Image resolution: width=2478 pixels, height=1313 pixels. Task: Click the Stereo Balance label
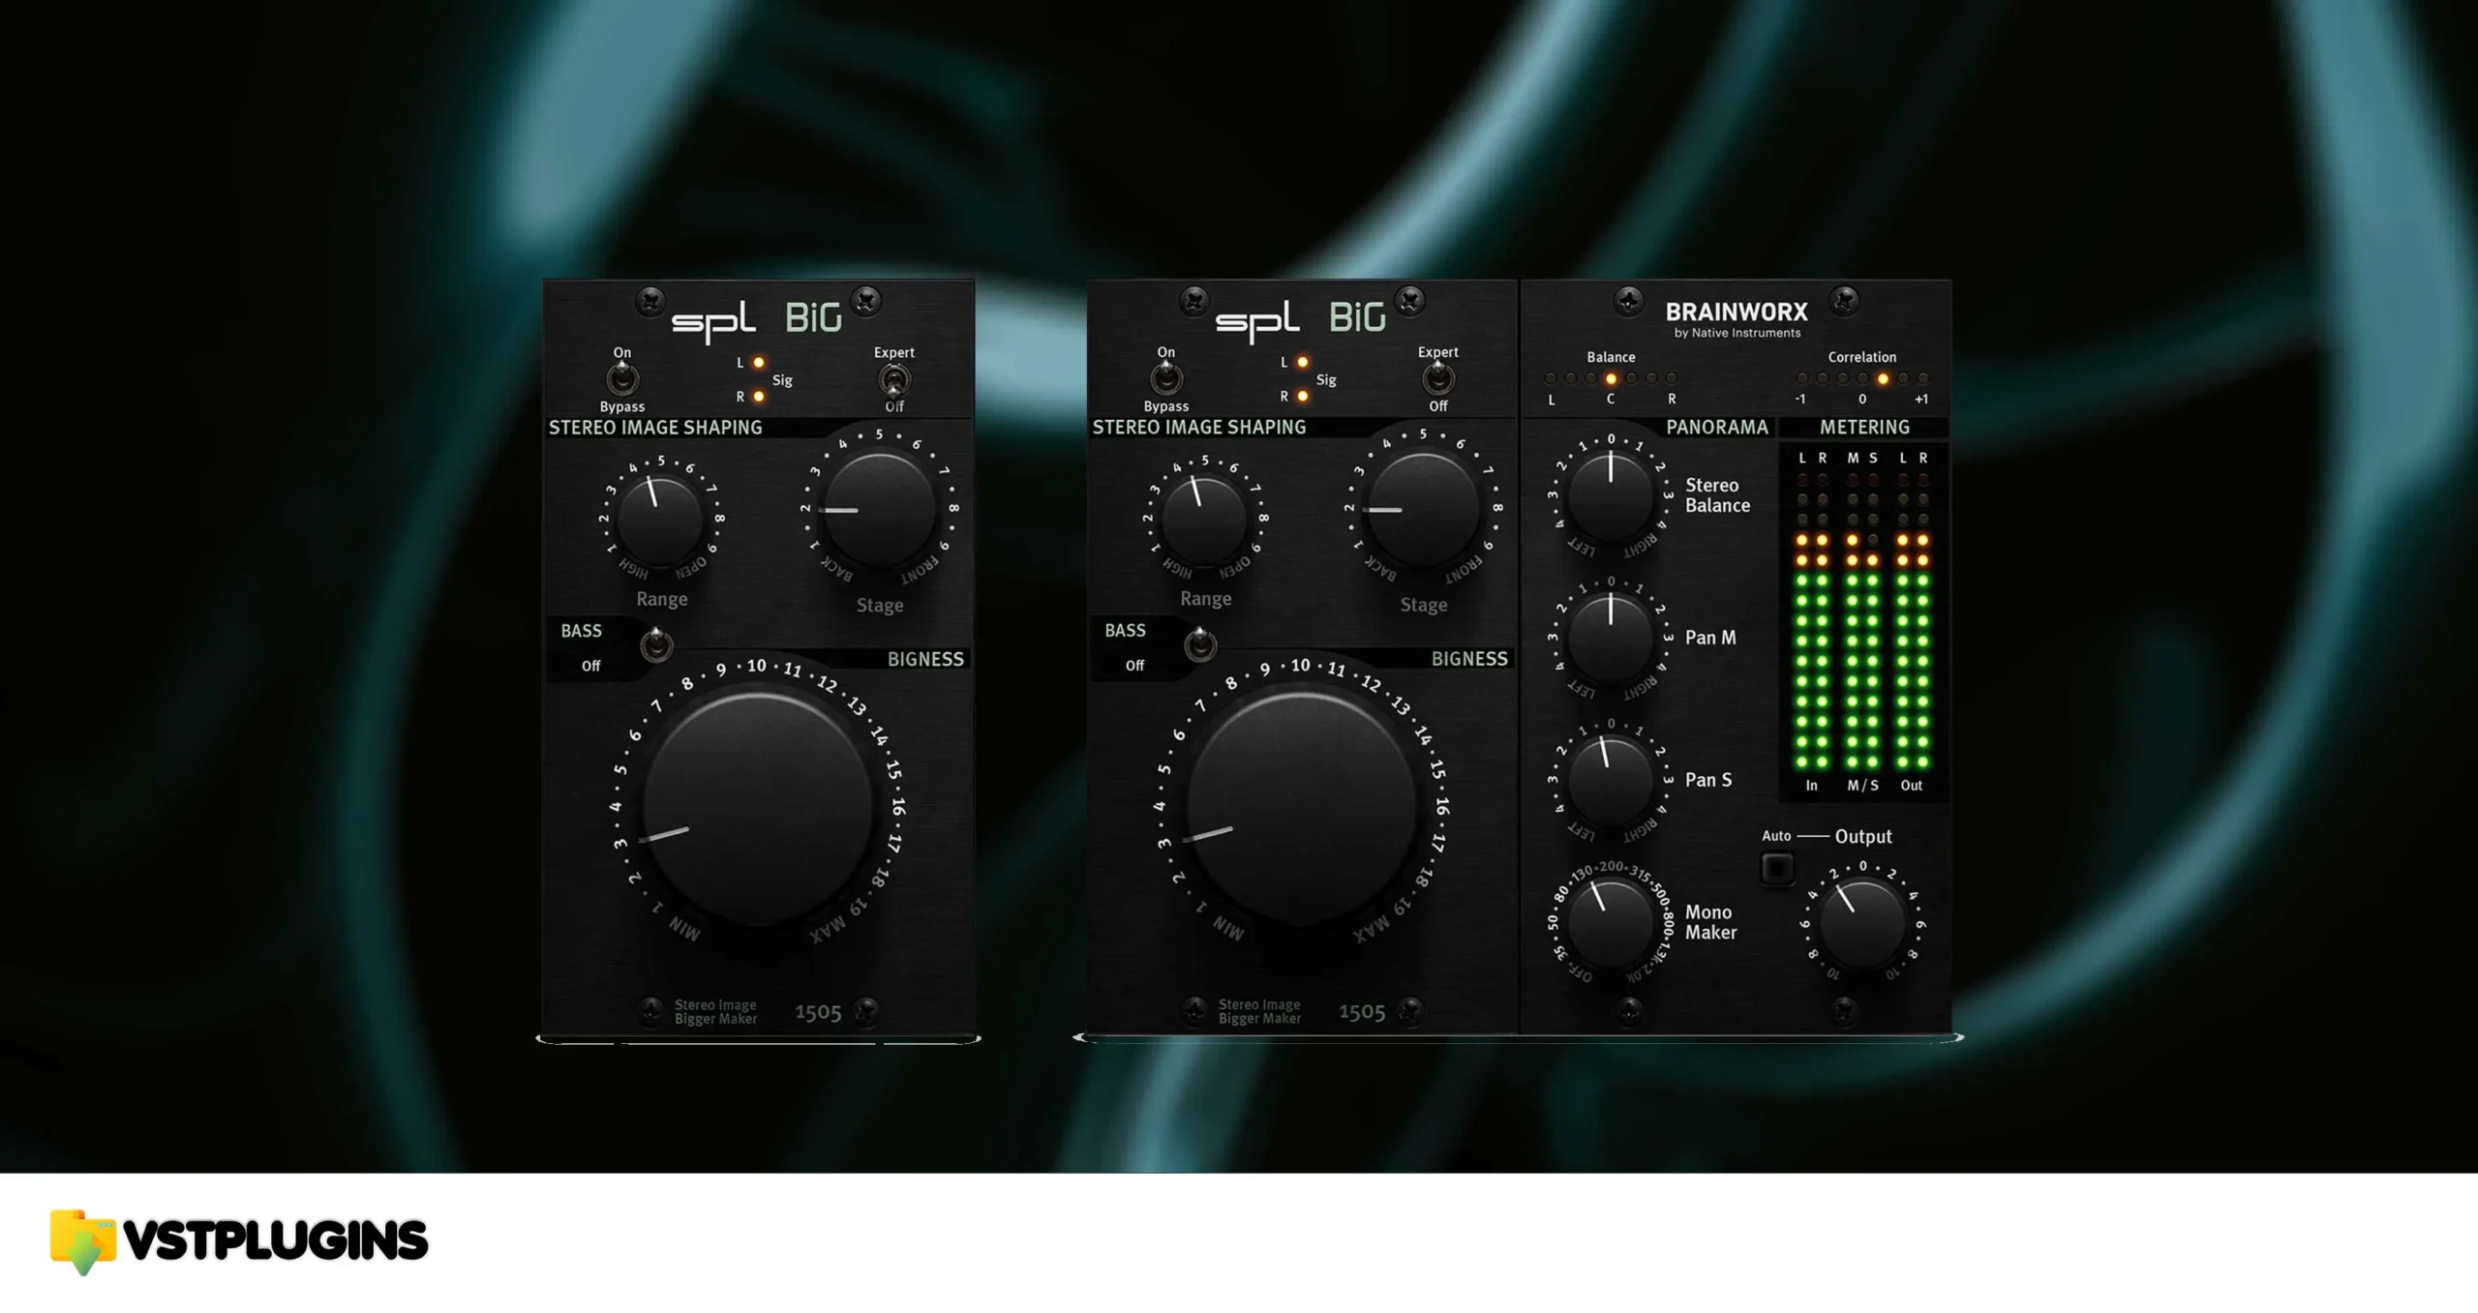pos(1717,495)
